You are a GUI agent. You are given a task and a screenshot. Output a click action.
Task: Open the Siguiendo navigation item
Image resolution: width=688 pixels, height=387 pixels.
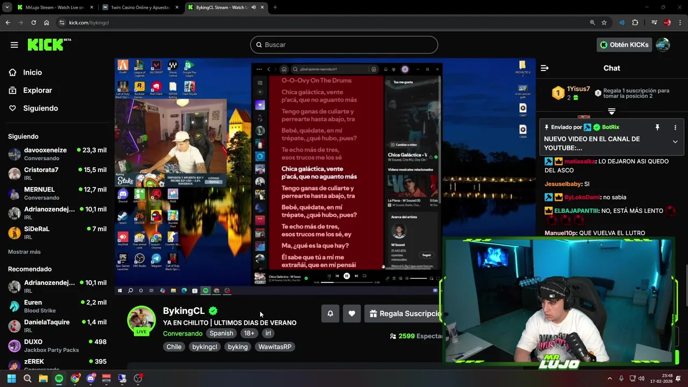pyautogui.click(x=40, y=108)
